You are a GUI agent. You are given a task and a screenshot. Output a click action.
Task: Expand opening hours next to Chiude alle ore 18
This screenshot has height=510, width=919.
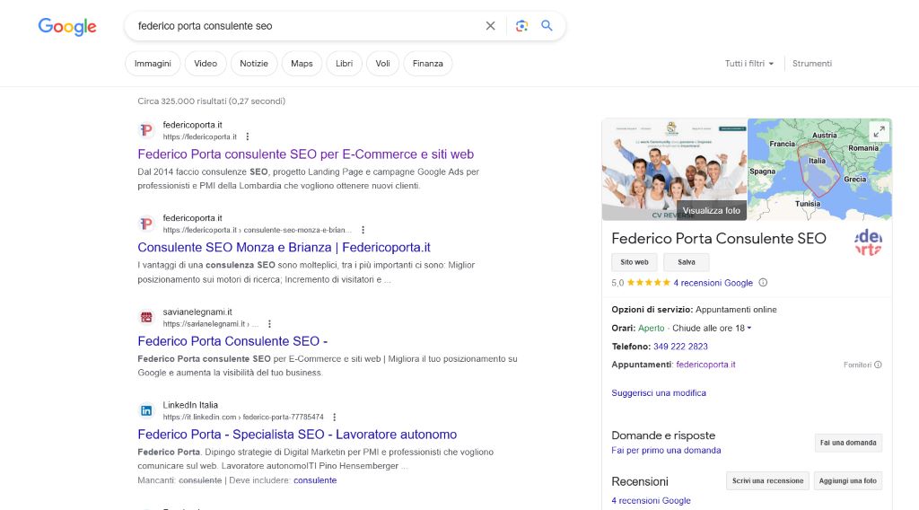tap(749, 329)
